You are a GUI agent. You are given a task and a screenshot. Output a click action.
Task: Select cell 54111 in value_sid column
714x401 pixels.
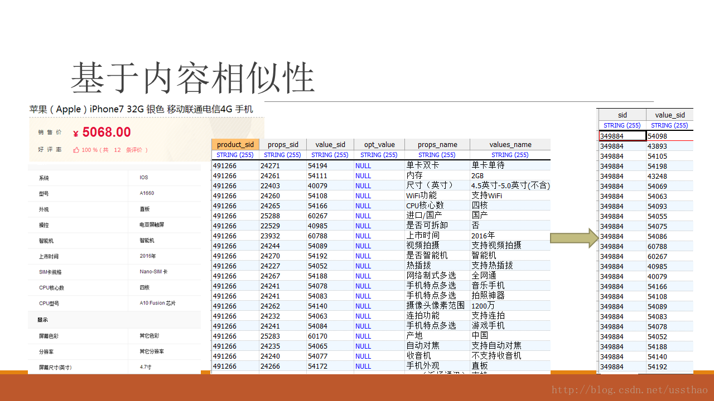pyautogui.click(x=330, y=175)
